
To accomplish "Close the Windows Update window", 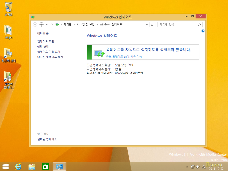I will coord(201,16).
